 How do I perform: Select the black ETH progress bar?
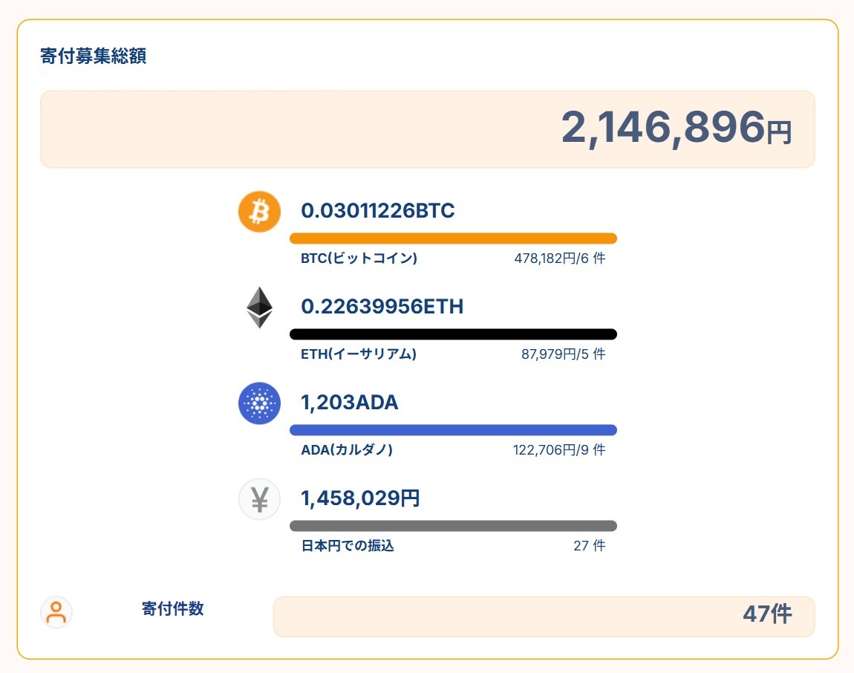click(453, 334)
